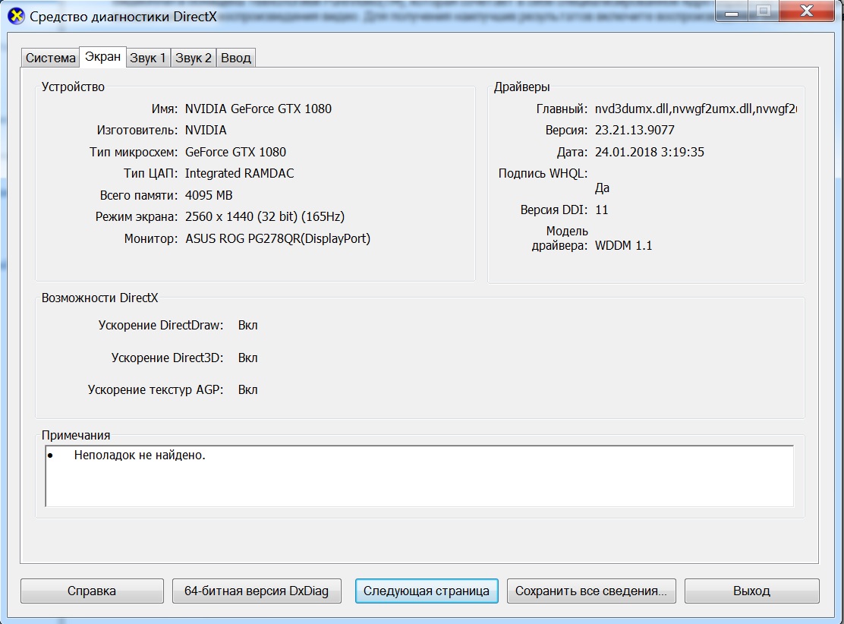Click the disabled maximize window button
Screen dimensions: 844x624
coord(764,11)
